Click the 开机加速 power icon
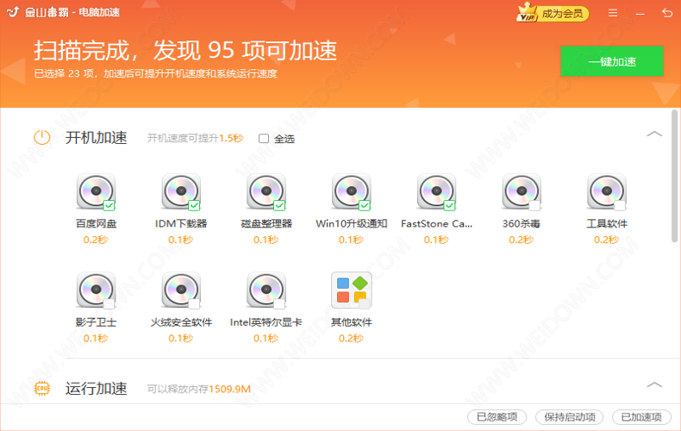681x431 pixels. (42, 138)
